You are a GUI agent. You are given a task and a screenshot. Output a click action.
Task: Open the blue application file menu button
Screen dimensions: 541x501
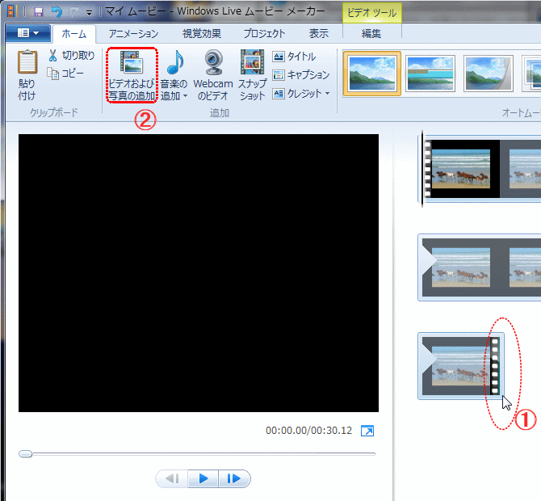[x=28, y=33]
